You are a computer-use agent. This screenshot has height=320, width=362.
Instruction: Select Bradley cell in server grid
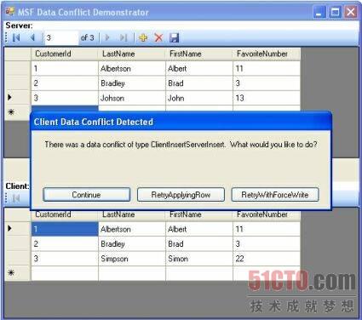click(132, 83)
